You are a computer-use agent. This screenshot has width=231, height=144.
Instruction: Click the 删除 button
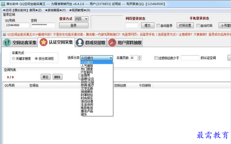tap(57, 77)
